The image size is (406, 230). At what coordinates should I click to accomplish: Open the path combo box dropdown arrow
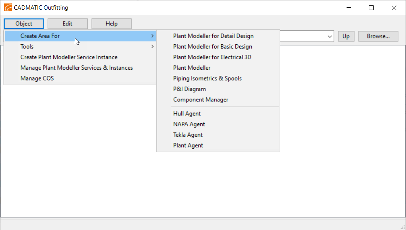330,37
